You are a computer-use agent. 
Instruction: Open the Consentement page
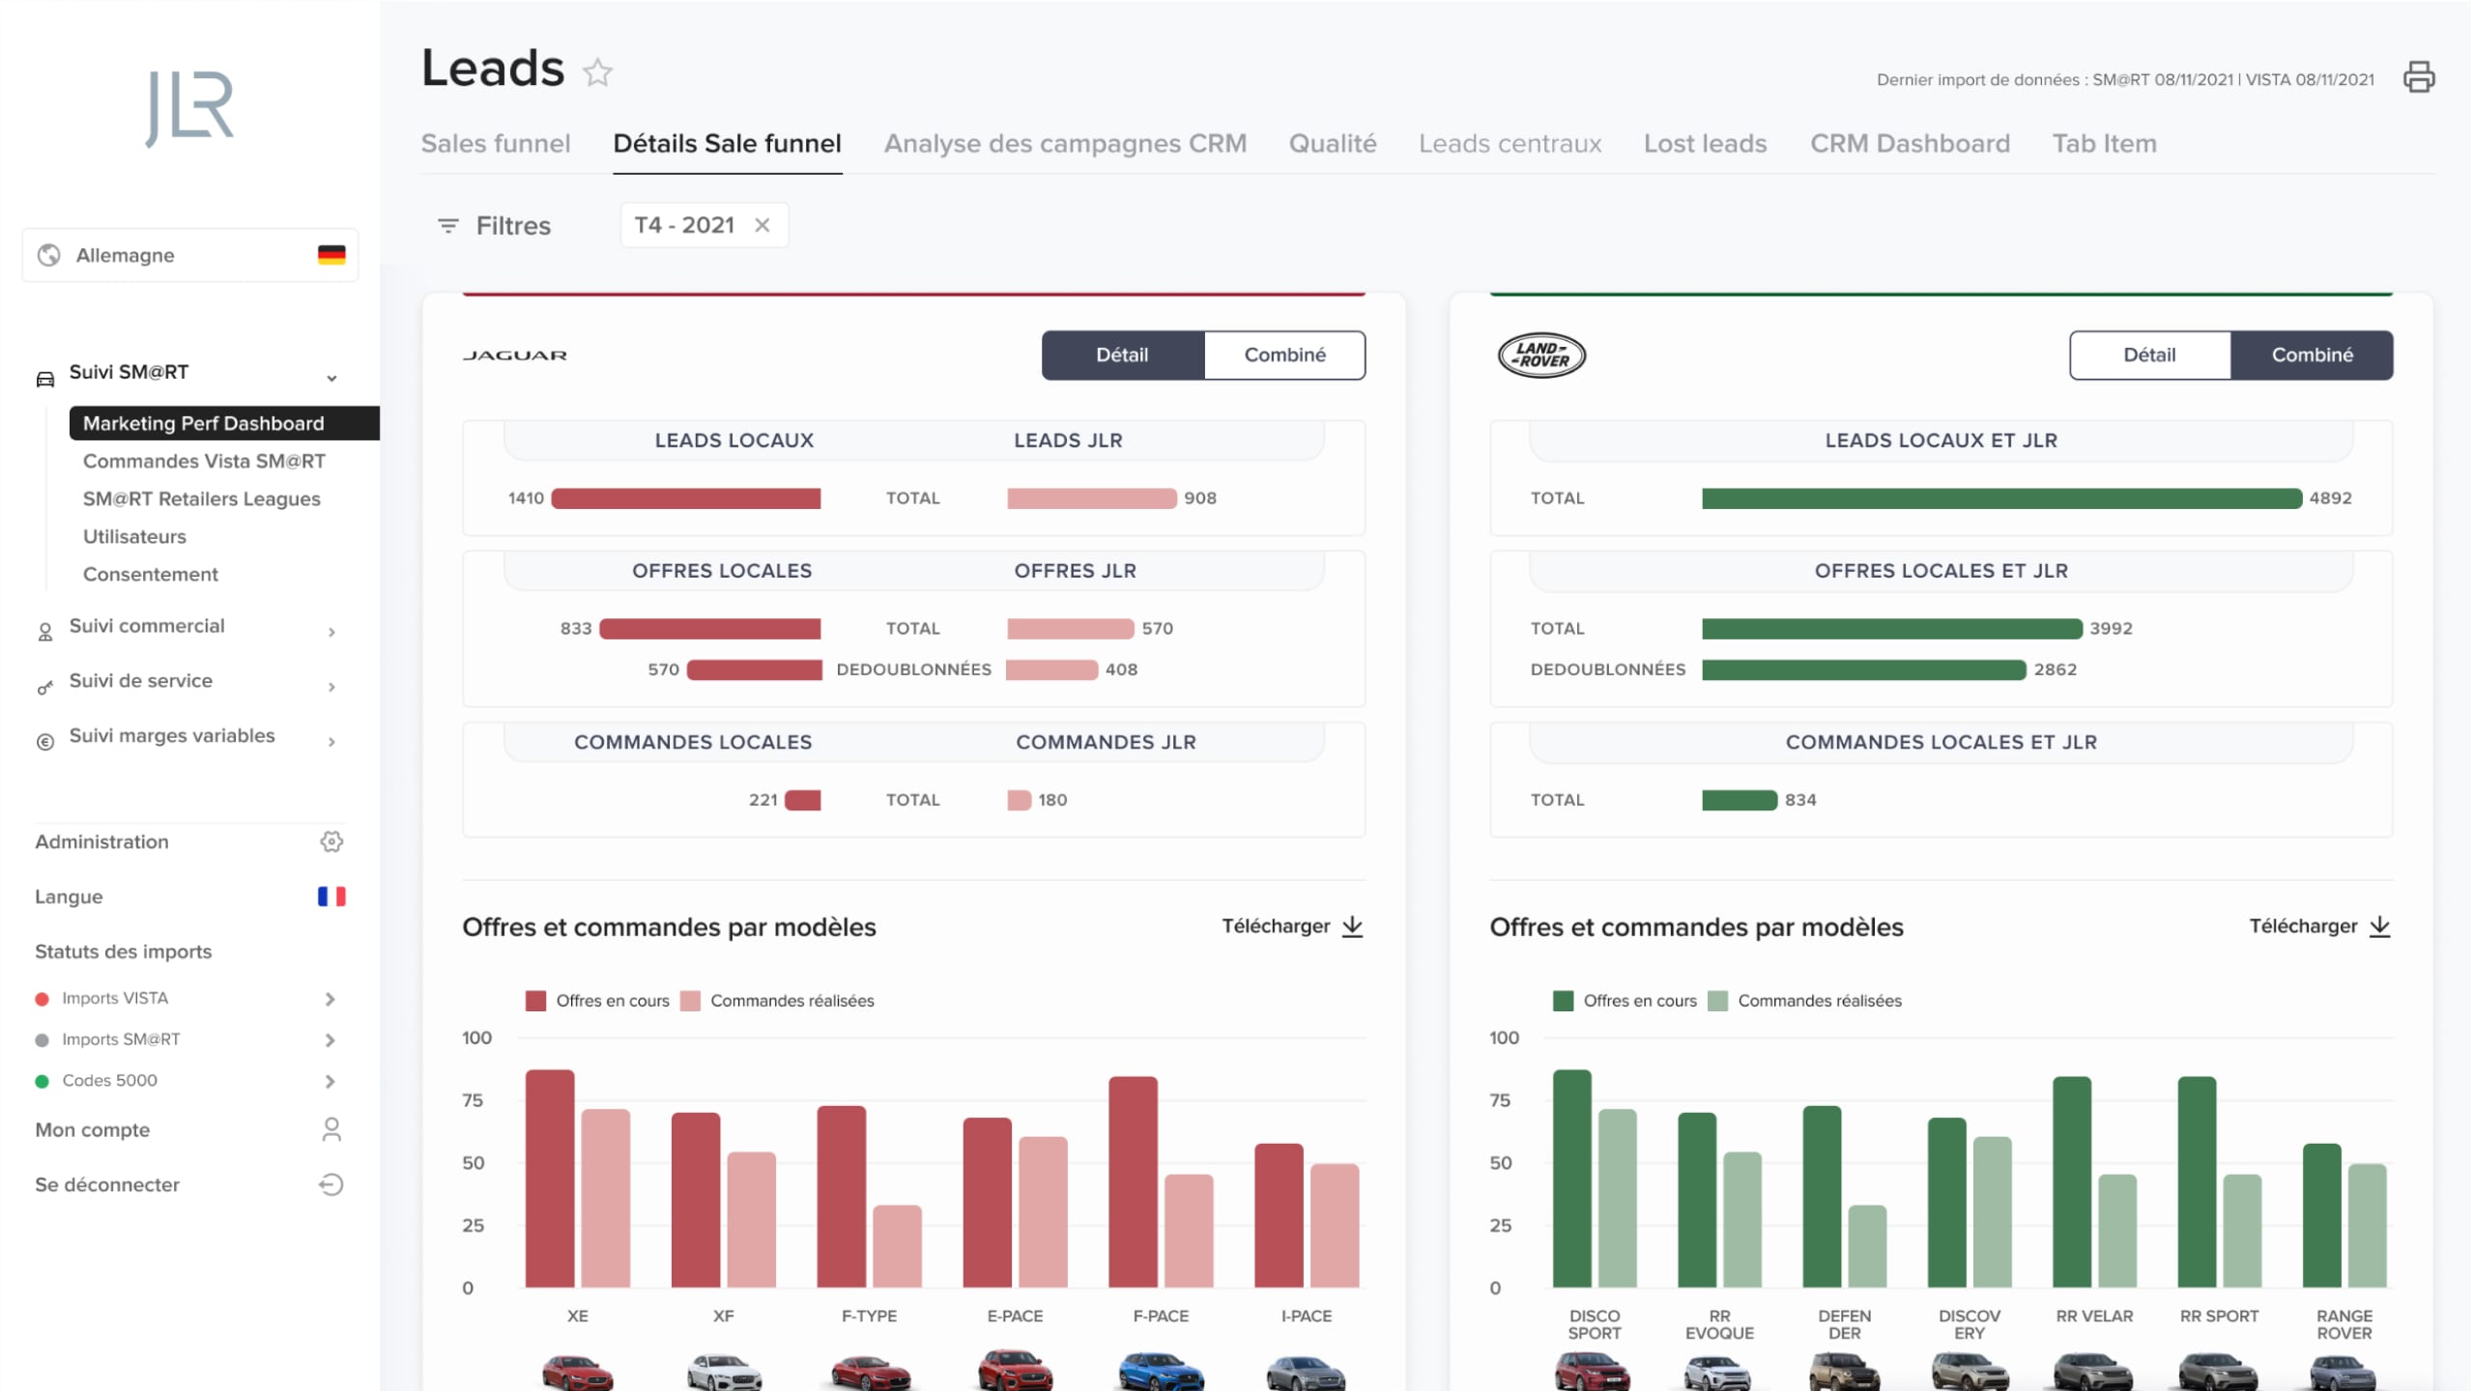pos(151,575)
